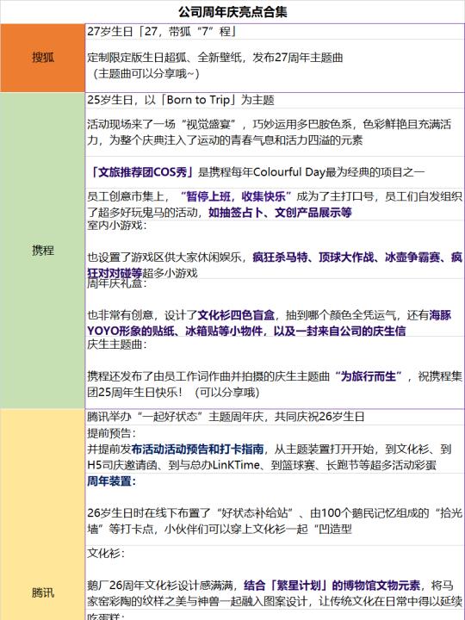Select the orange 搜狐 company cell
This screenshot has width=465, height=620.
tap(43, 58)
